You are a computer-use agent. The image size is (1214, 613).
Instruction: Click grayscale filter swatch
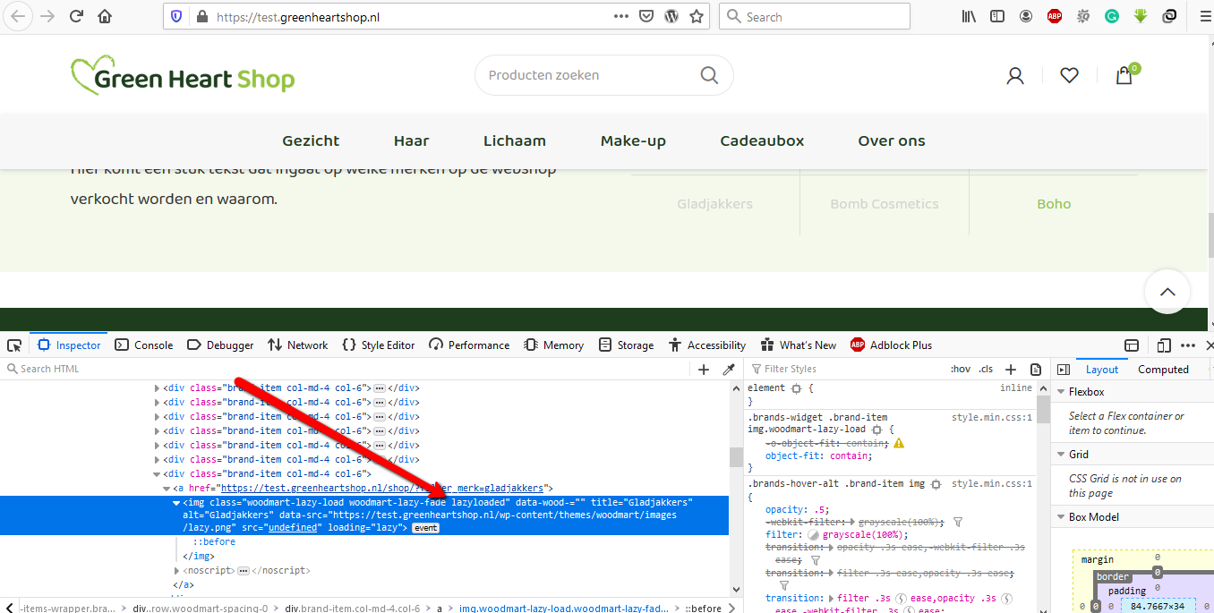(x=813, y=534)
